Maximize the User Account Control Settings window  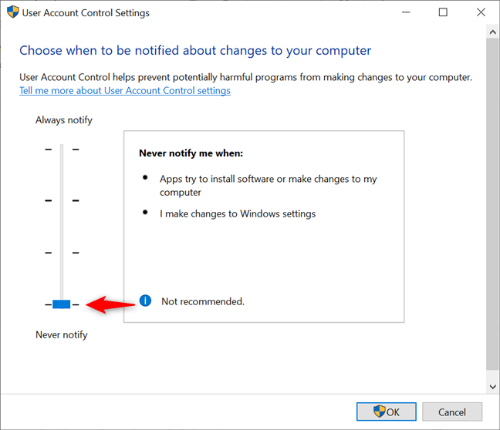(443, 12)
